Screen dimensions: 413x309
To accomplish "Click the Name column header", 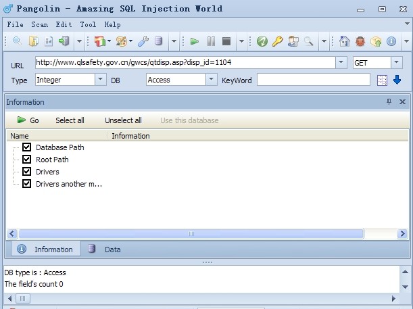I will pos(57,136).
